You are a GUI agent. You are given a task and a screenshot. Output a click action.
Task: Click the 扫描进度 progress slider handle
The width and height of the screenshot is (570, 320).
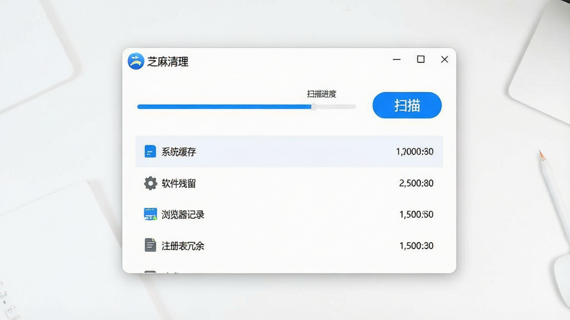[x=313, y=107]
